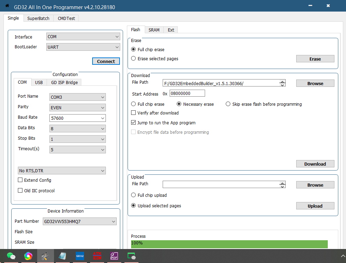Open the No RTS,DTR dropdown
This screenshot has width=346, height=263.
62,171
